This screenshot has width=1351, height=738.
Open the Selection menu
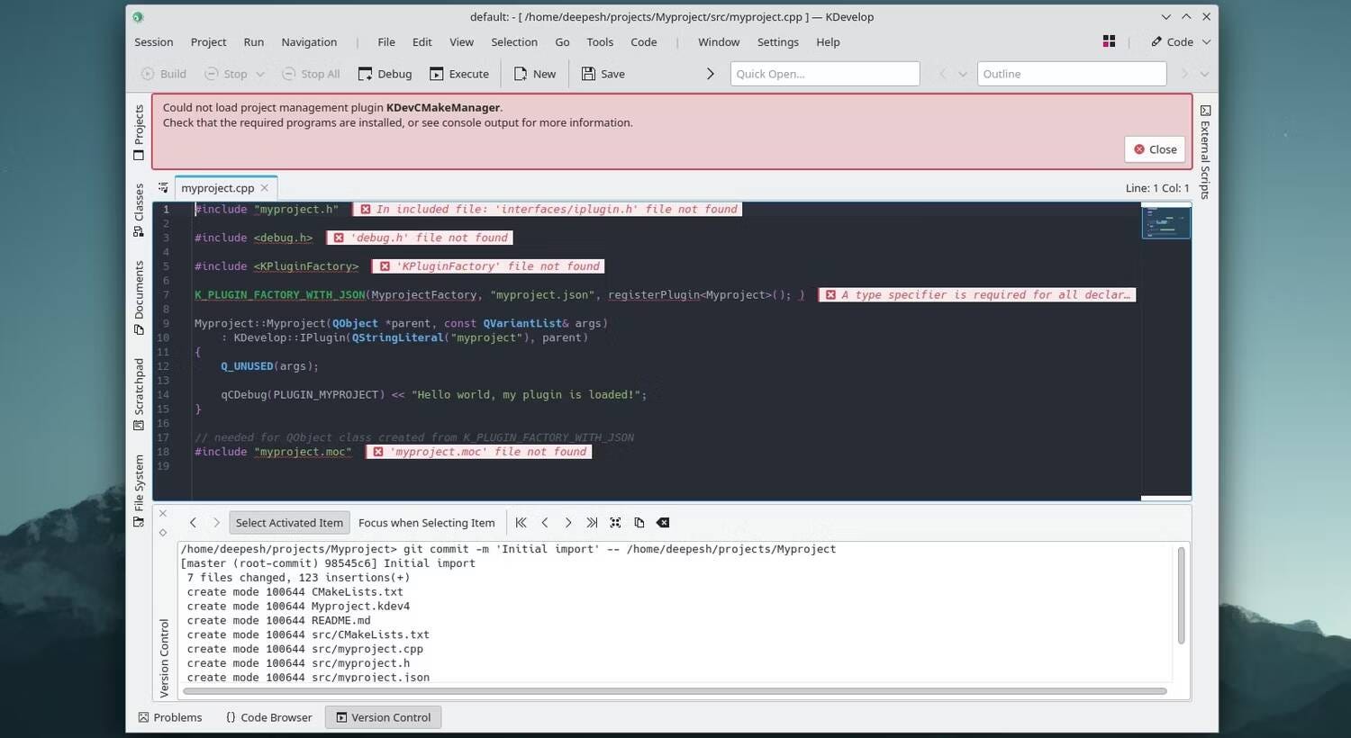click(513, 41)
